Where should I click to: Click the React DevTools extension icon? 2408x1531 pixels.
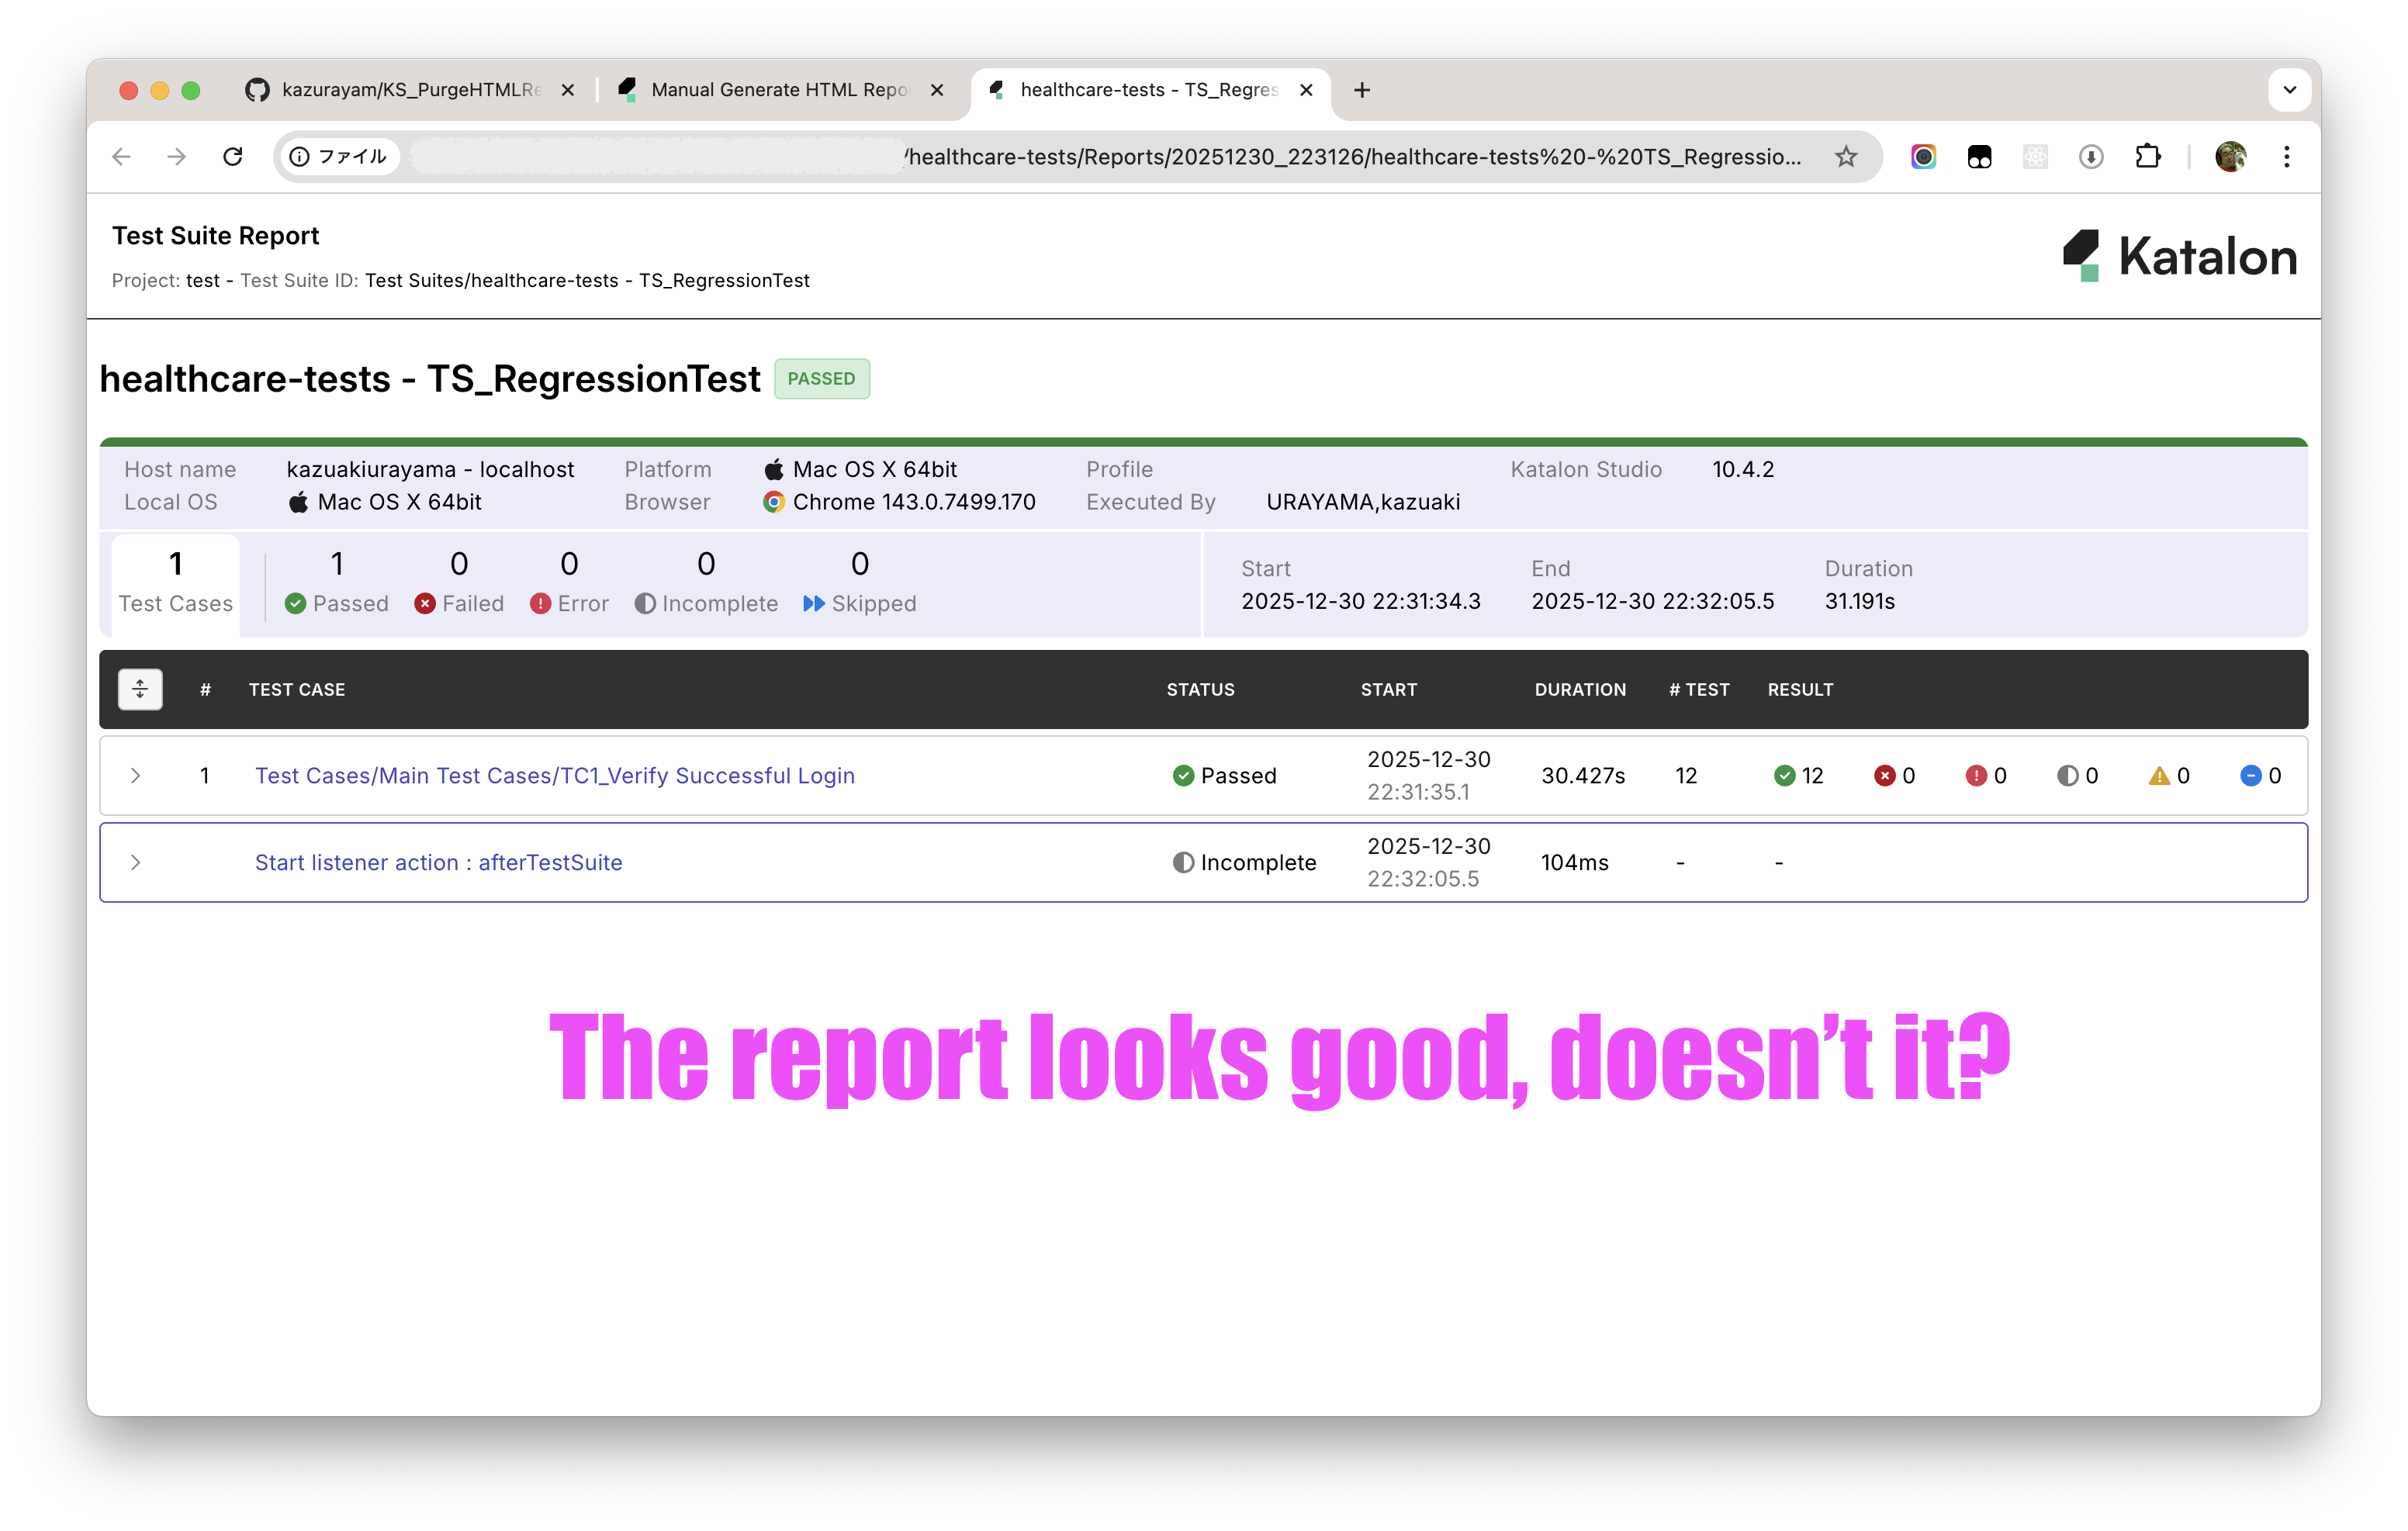coord(2035,156)
